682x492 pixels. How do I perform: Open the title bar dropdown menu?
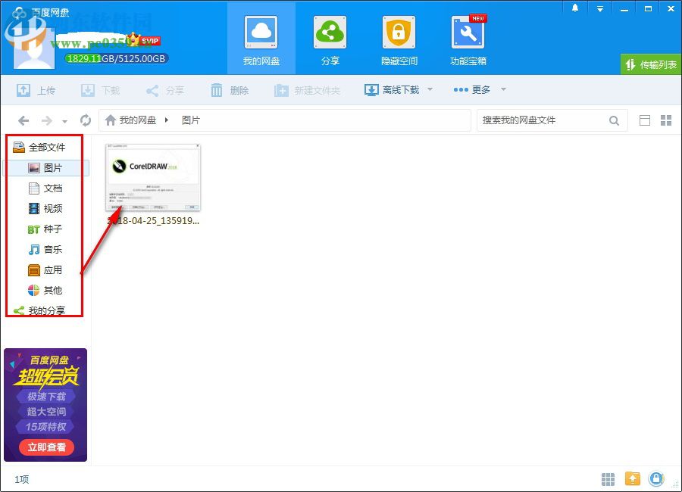600,8
